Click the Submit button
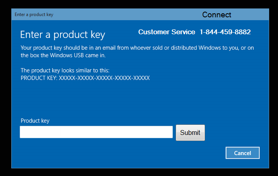This screenshot has height=176, width=278. [x=190, y=133]
